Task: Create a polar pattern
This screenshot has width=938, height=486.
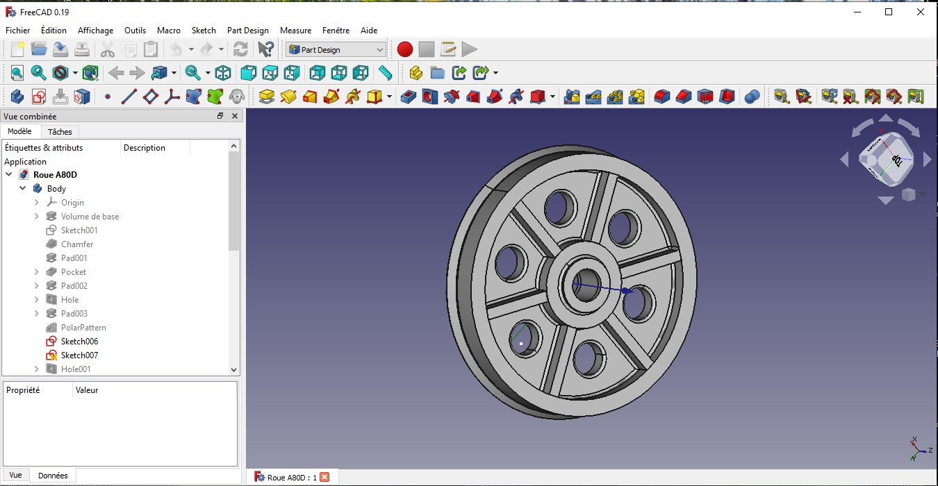Action: (x=615, y=97)
